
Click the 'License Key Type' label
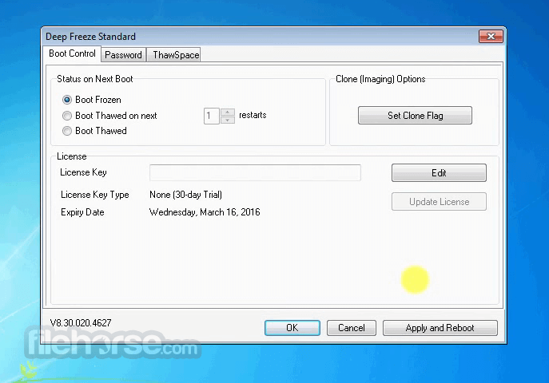point(95,195)
